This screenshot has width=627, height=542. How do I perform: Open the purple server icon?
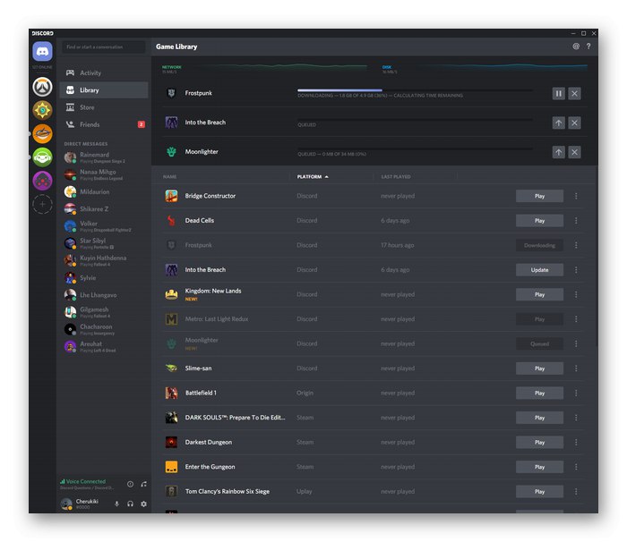42,181
